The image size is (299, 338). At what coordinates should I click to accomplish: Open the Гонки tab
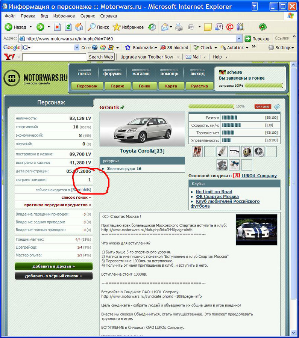144,86
